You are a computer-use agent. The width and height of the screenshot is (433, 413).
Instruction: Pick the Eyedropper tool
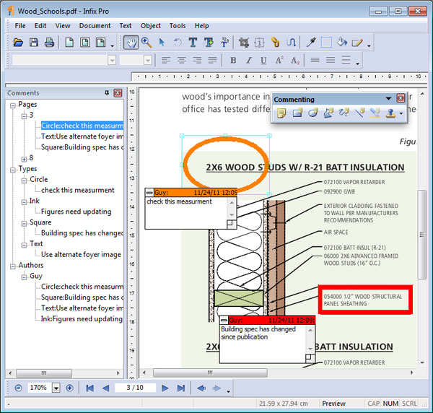click(311, 43)
